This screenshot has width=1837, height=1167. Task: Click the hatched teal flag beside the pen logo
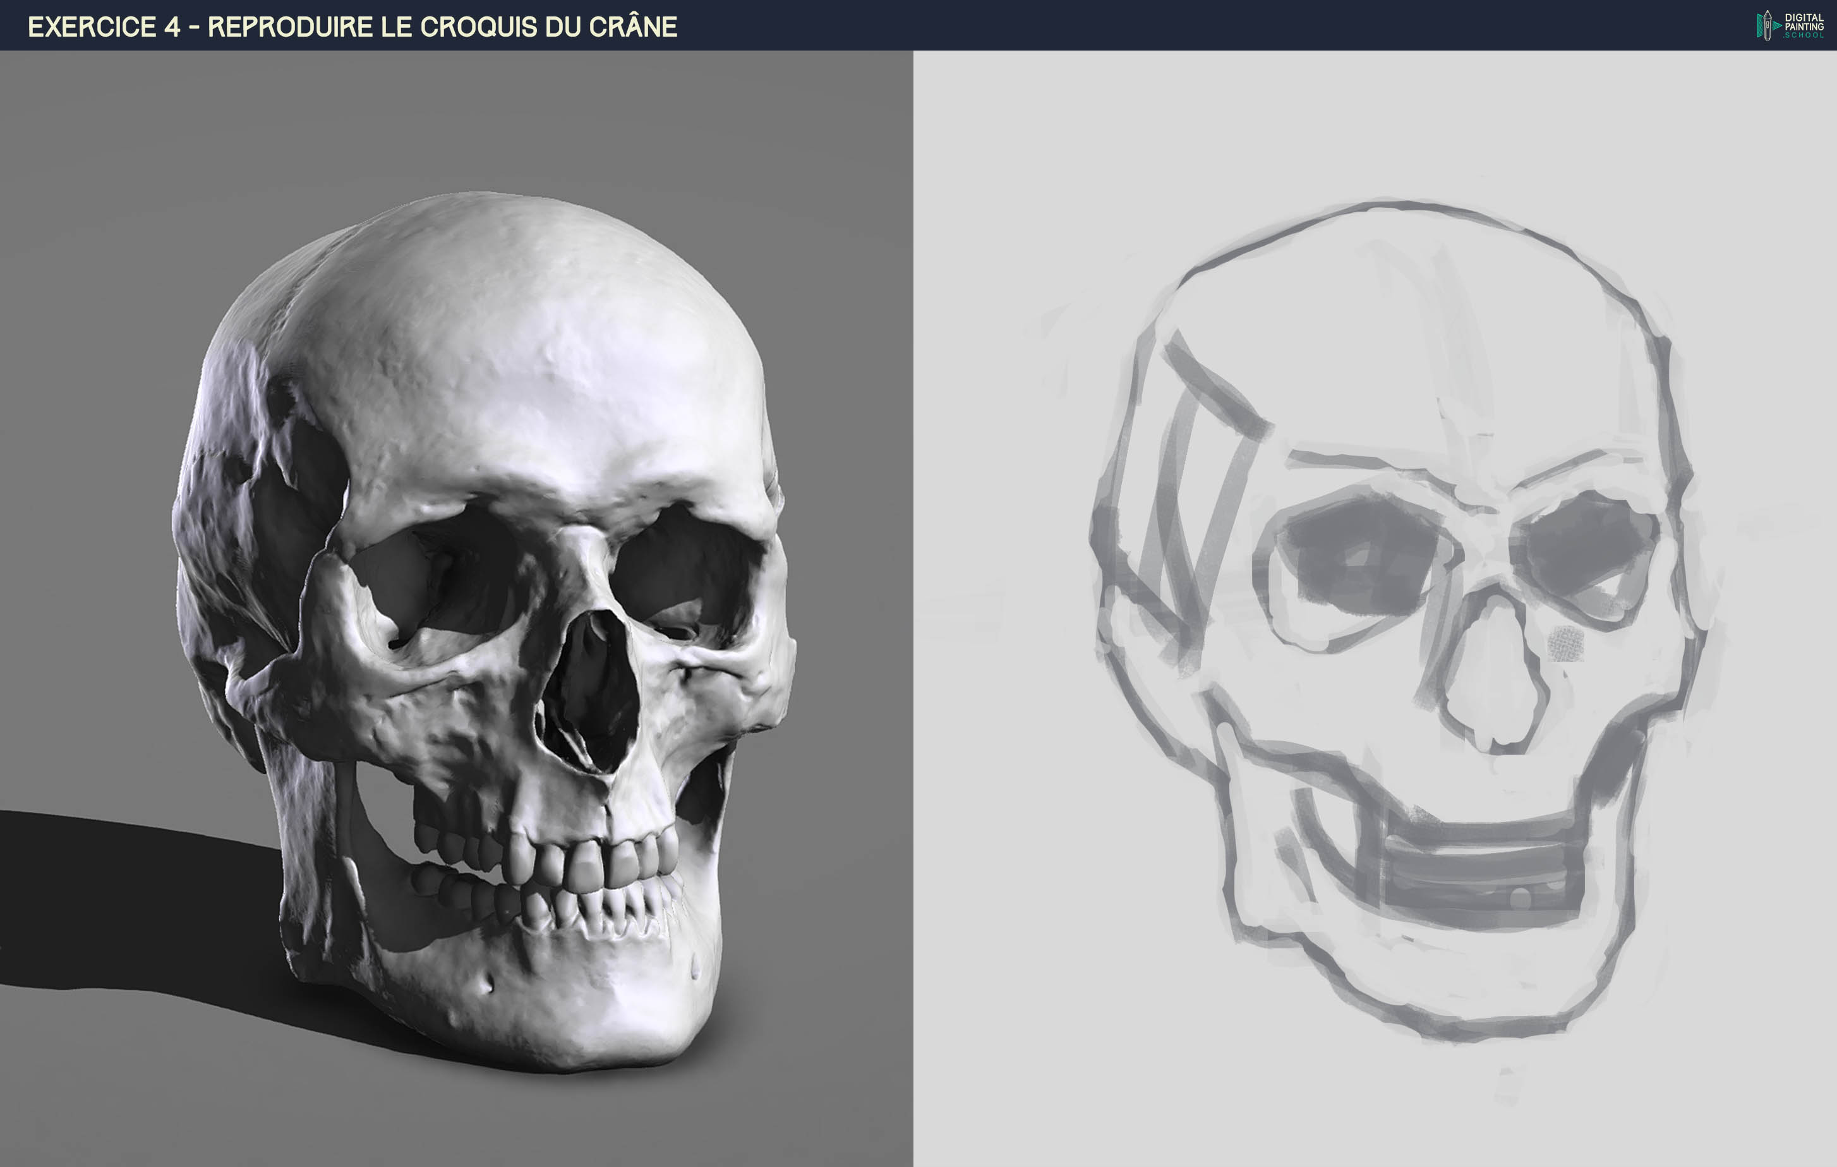click(x=1760, y=26)
